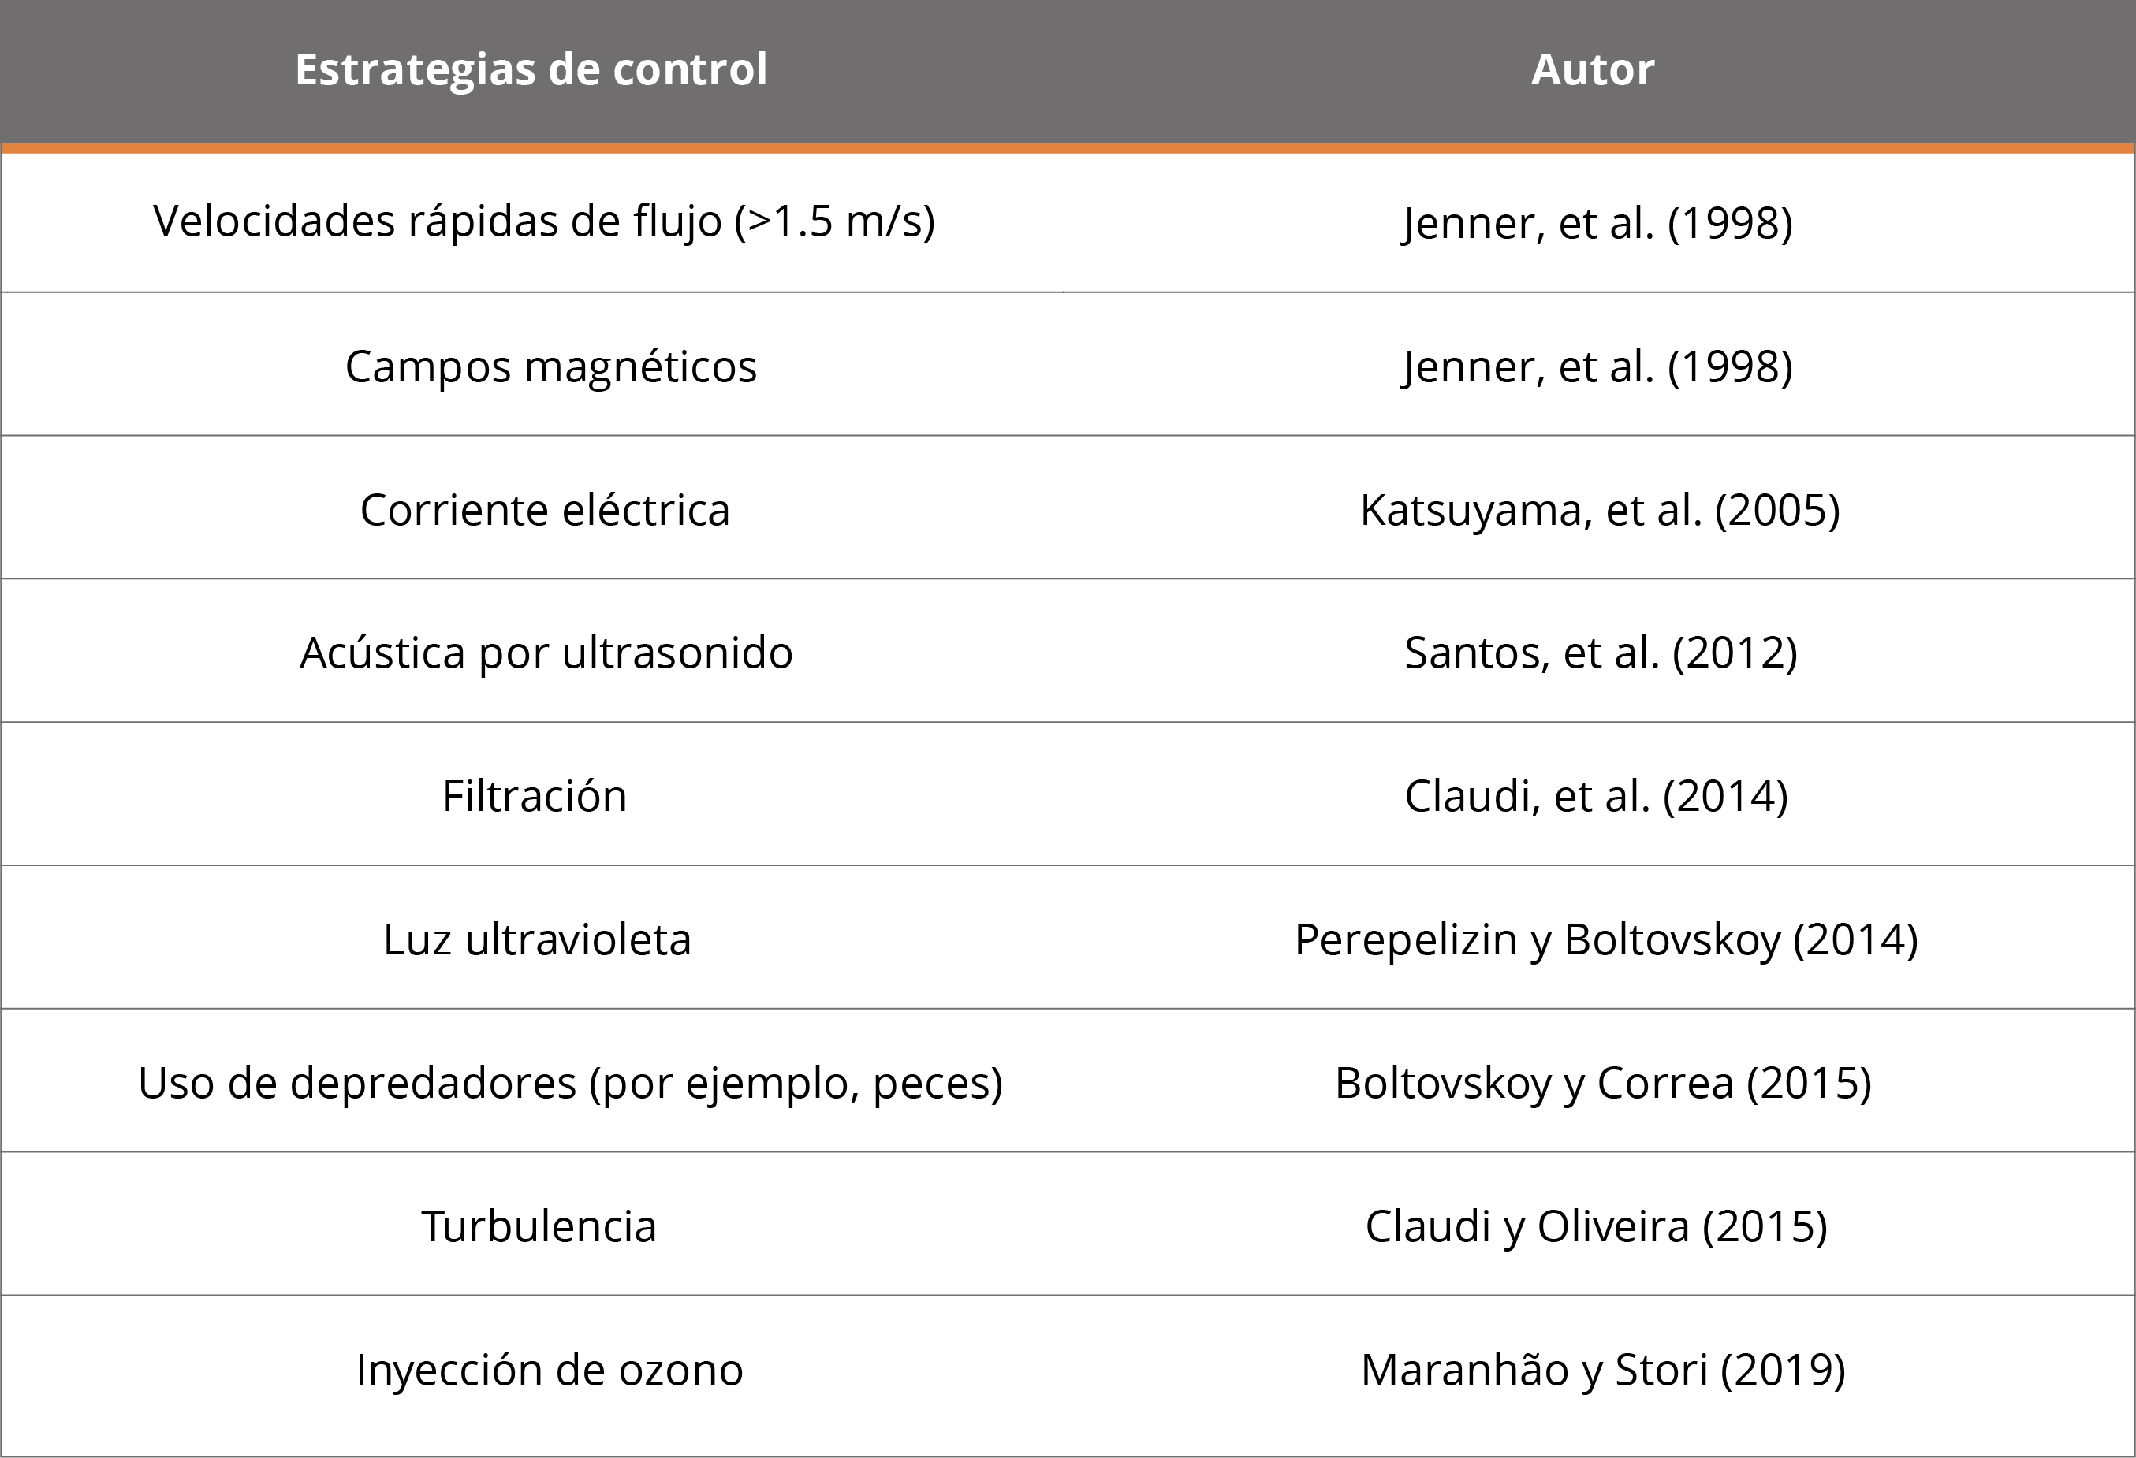The width and height of the screenshot is (2136, 1458).
Task: Click 'Boltovskoy y Correa (2015)' author cell
Action: coord(1603,1083)
